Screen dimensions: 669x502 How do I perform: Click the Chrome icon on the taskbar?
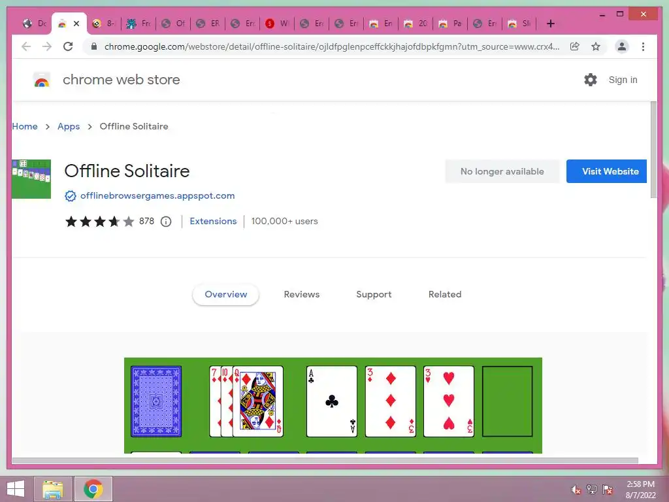coord(93,489)
